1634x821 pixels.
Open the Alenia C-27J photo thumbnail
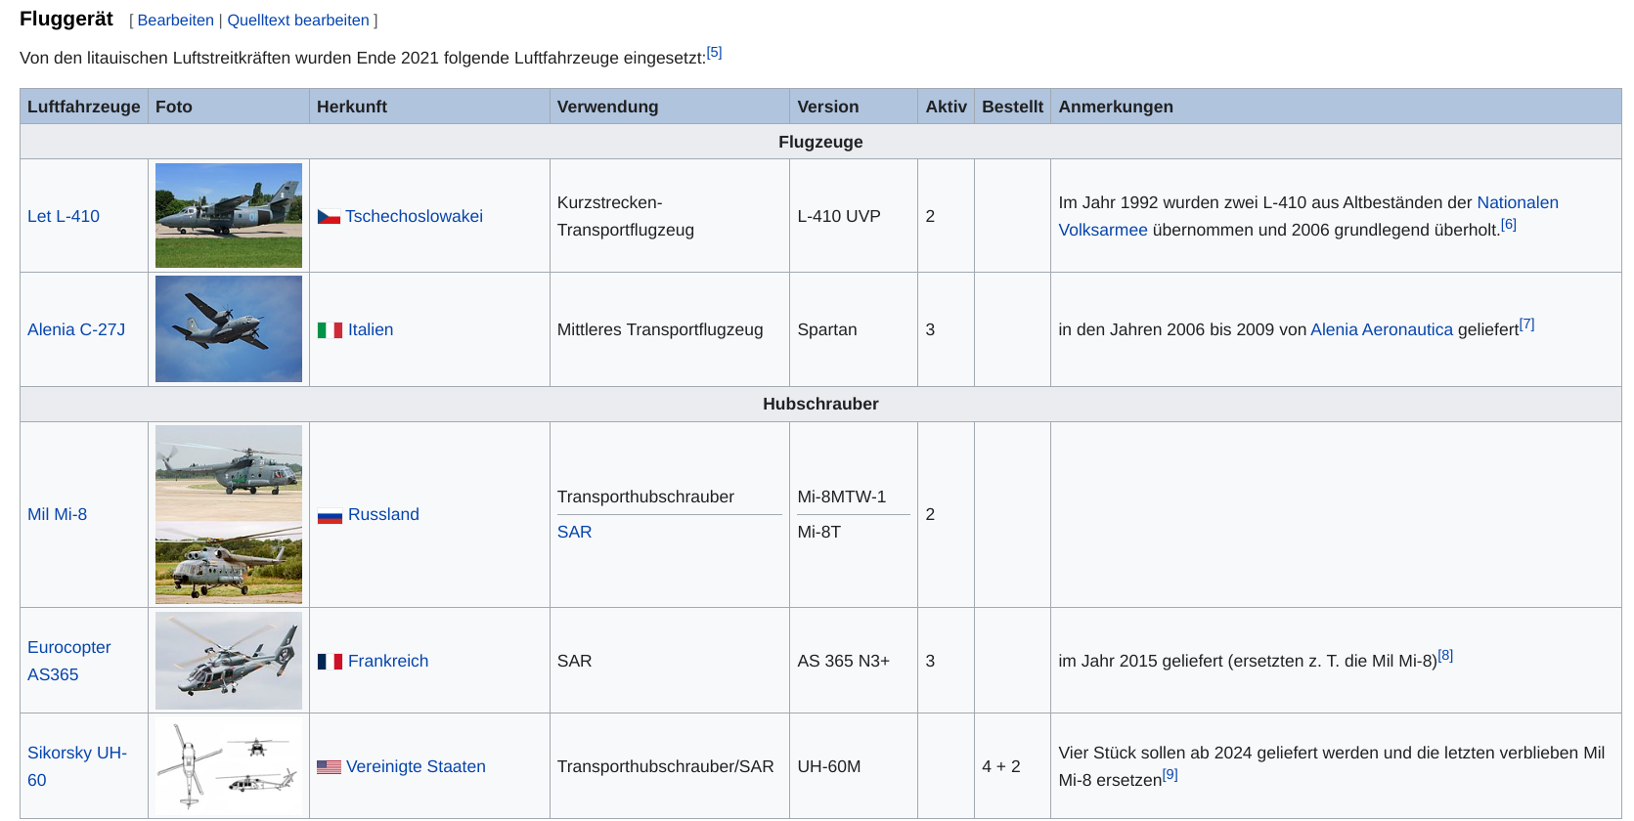click(x=229, y=329)
